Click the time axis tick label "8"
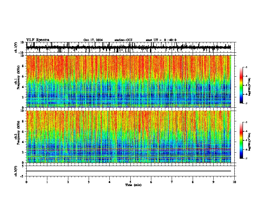 (193, 182)
